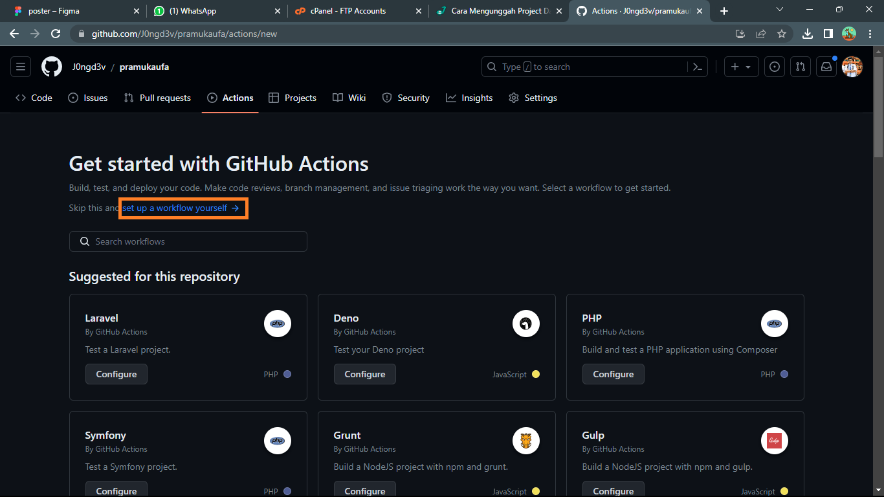Click the Gulp card logo
This screenshot has height=497, width=884.
(x=775, y=441)
